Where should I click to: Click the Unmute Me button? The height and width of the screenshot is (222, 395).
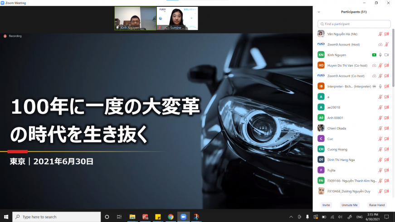349,205
